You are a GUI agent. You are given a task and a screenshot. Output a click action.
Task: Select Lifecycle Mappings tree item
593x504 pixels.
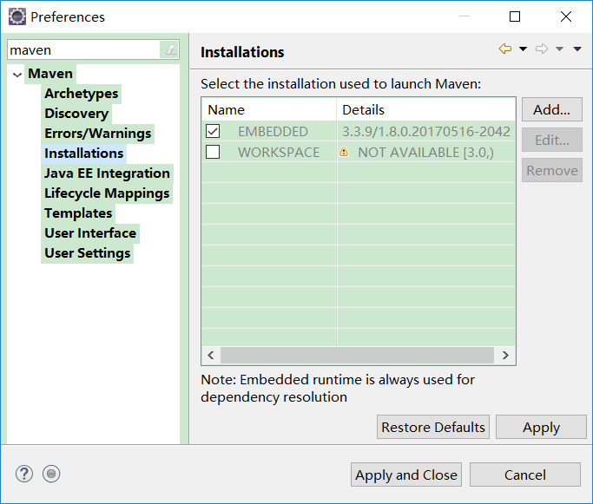click(x=107, y=193)
